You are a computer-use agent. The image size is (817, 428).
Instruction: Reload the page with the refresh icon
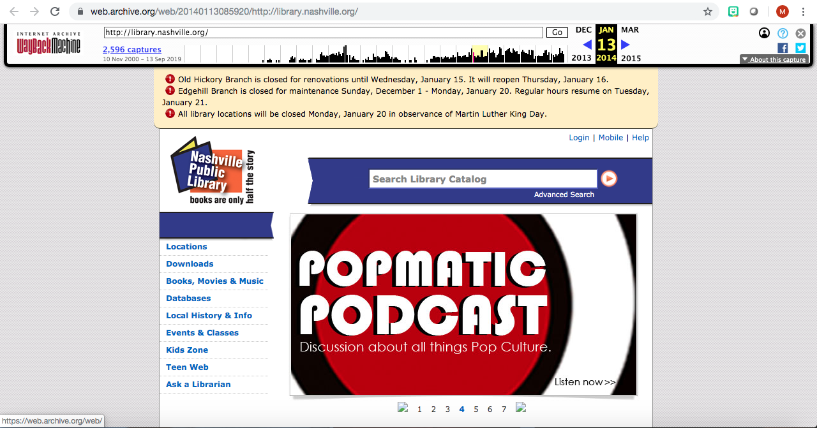tap(55, 11)
